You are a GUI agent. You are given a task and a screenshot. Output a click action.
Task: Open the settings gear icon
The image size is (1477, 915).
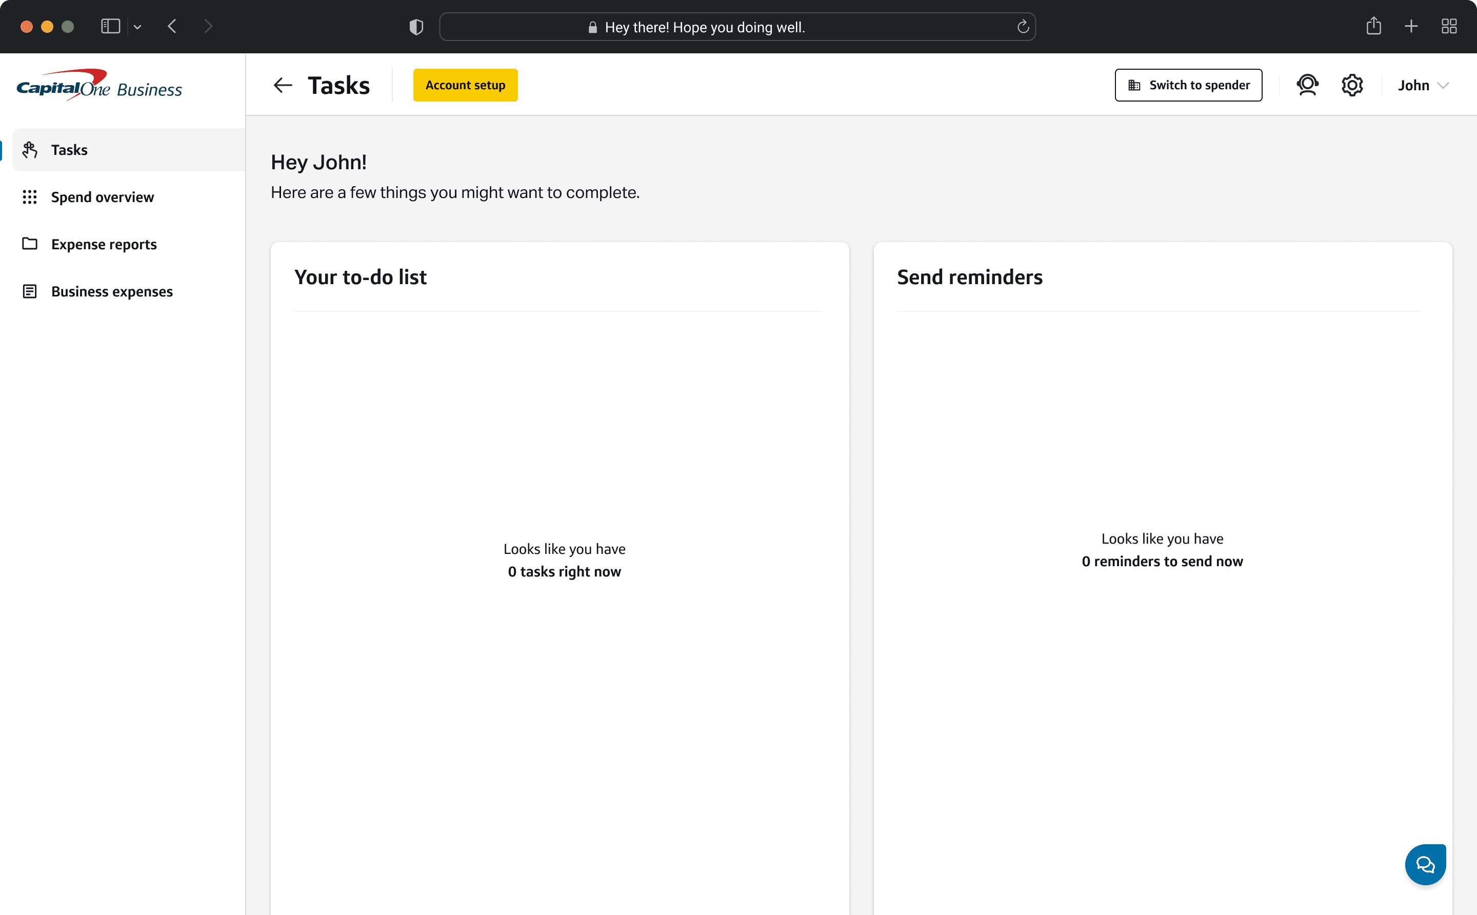pos(1352,85)
